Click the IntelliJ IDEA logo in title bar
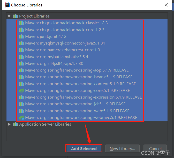 (7, 5)
